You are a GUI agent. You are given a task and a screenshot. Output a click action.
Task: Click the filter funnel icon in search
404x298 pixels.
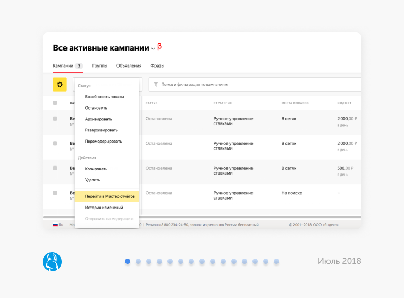(x=156, y=84)
